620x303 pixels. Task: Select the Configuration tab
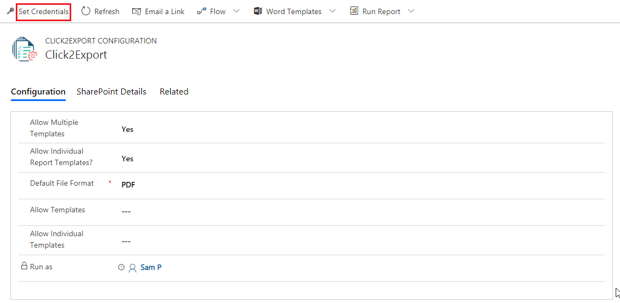click(x=39, y=92)
